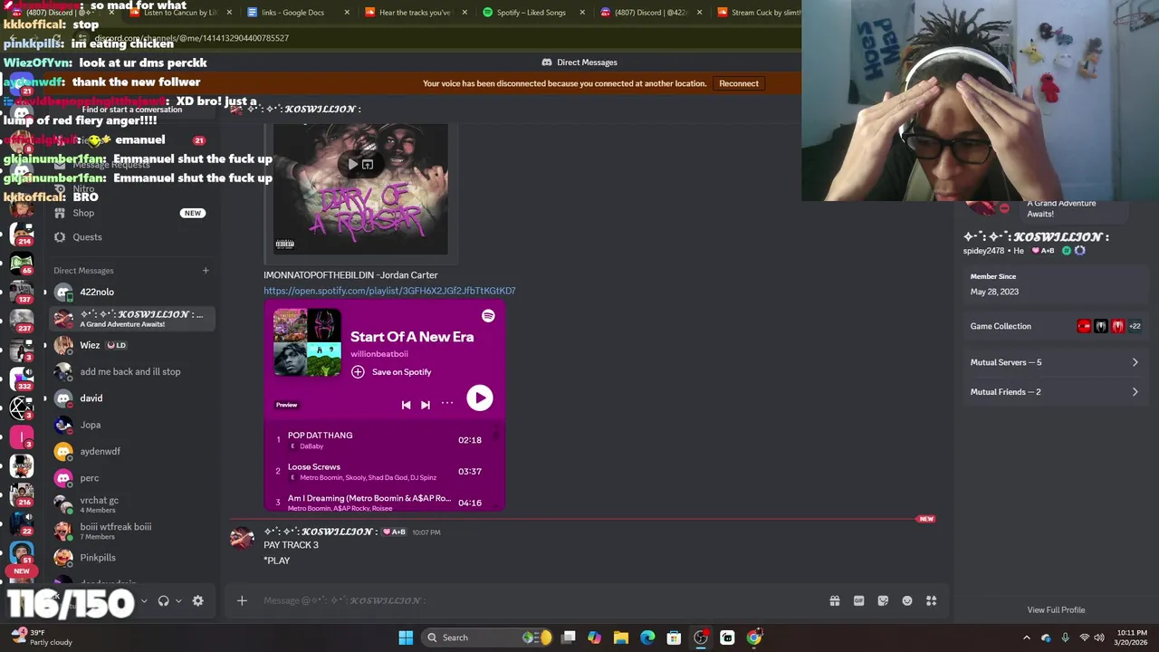Toggle deafen headphones icon
The width and height of the screenshot is (1159, 652).
click(x=163, y=600)
